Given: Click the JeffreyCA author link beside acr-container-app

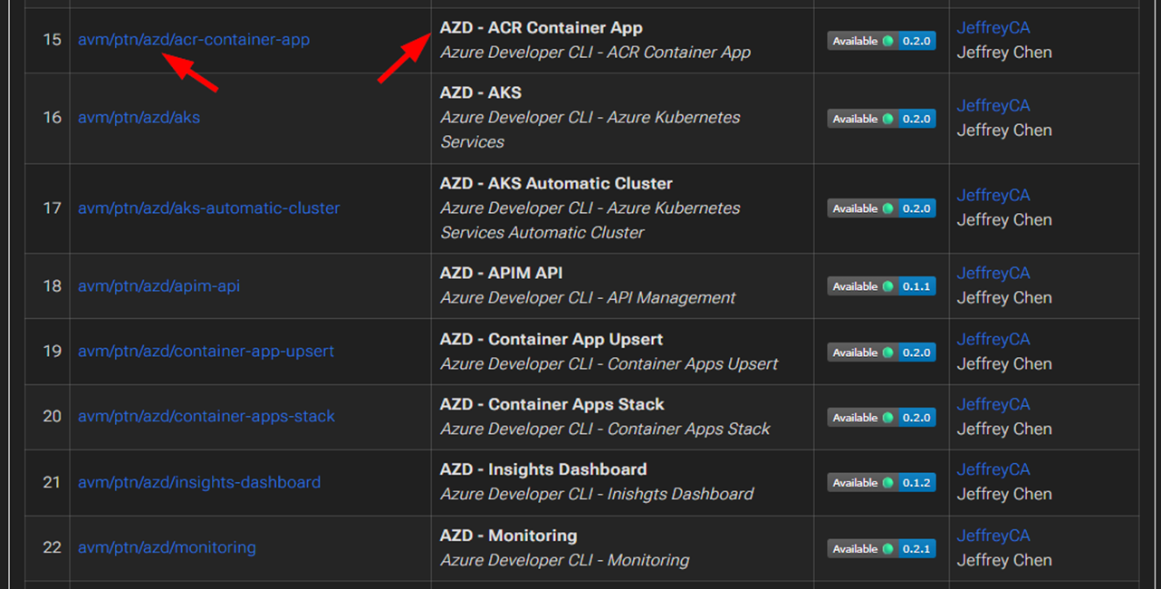Looking at the screenshot, I should (993, 27).
